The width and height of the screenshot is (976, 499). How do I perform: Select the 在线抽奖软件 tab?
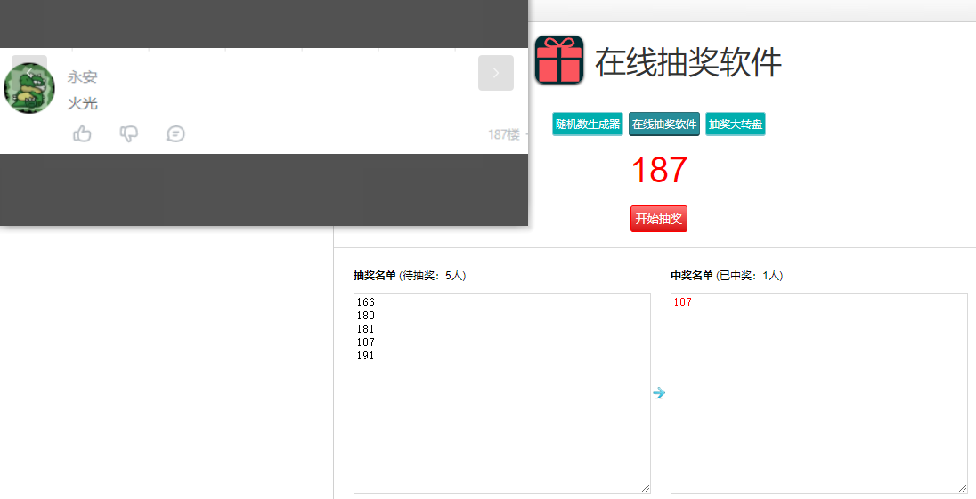pos(664,124)
